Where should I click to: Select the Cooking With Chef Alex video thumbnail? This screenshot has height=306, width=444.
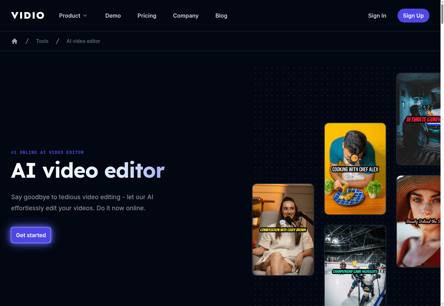coord(355,168)
